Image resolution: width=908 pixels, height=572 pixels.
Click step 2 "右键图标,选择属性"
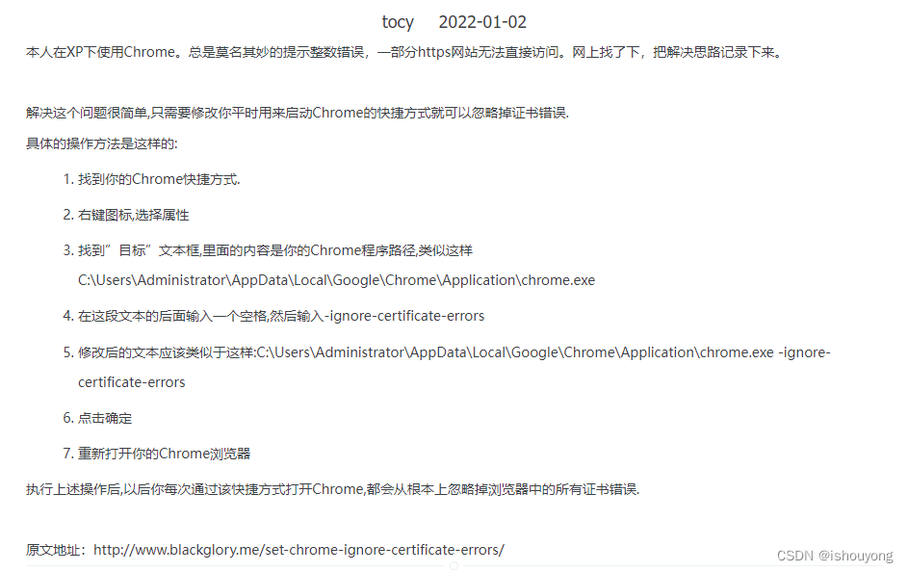point(133,215)
